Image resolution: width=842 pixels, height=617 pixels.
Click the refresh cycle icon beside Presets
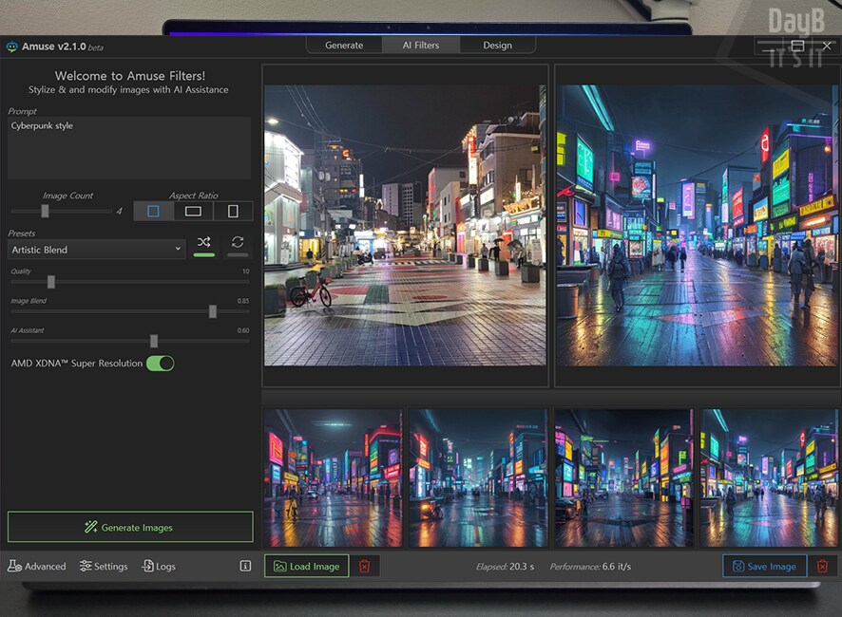pyautogui.click(x=238, y=243)
